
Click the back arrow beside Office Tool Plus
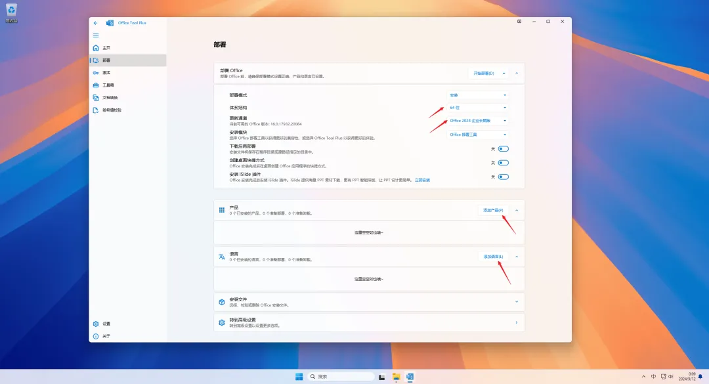tap(96, 22)
